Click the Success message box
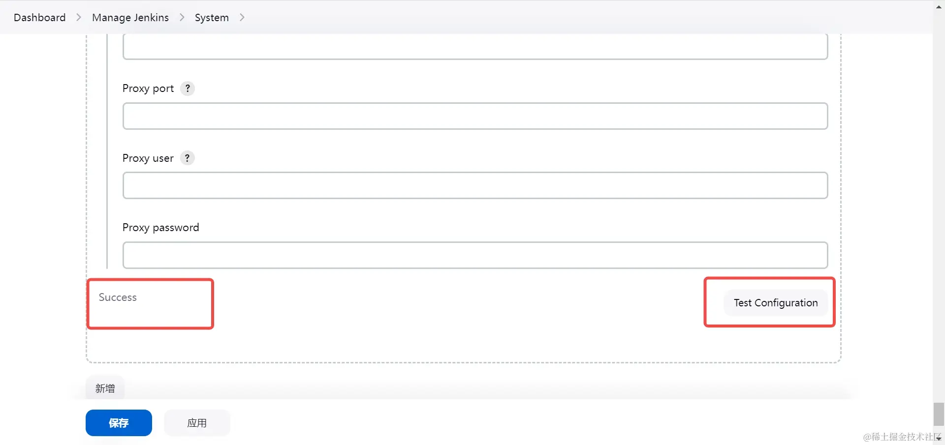Screen dimensions: 945x445 point(150,303)
